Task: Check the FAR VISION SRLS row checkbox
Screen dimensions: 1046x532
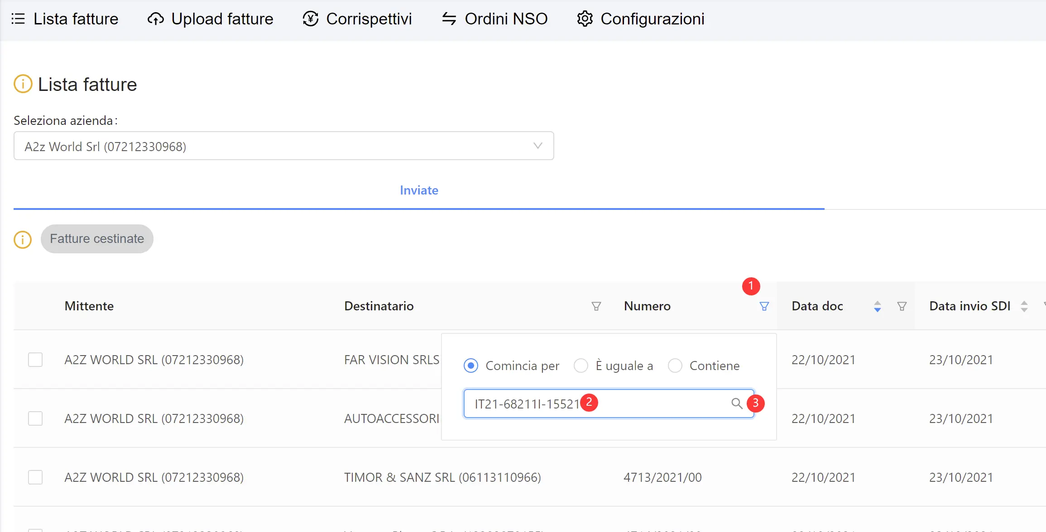Action: [35, 360]
